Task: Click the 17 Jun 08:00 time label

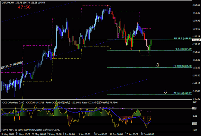Action: pyautogui.click(x=132, y=134)
